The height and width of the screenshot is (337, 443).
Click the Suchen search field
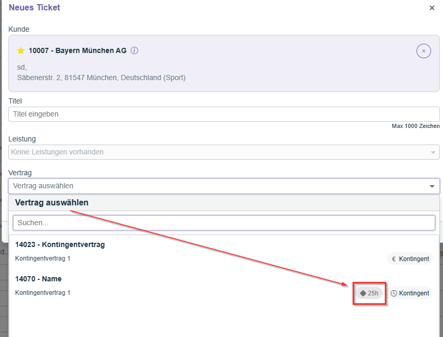pos(224,223)
